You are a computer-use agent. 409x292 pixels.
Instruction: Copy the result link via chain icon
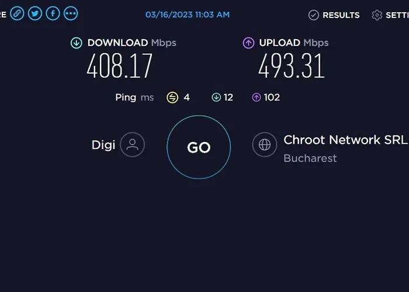pyautogui.click(x=17, y=13)
